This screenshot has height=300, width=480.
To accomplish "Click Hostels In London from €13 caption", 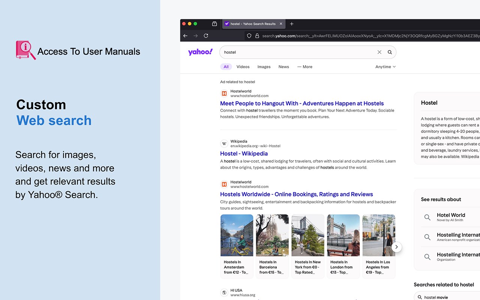I will pos(342,267).
